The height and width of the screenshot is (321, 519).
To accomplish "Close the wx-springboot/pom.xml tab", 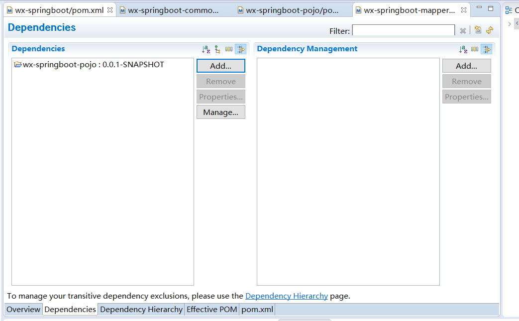I will (110, 10).
